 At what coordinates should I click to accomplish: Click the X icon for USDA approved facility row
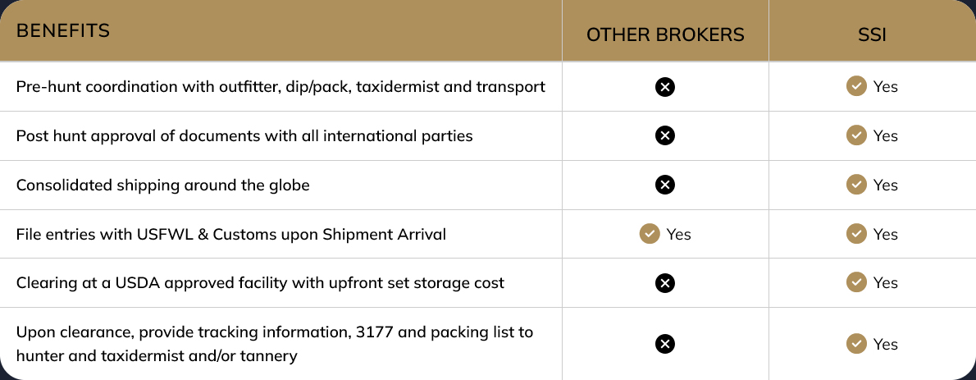tap(665, 283)
